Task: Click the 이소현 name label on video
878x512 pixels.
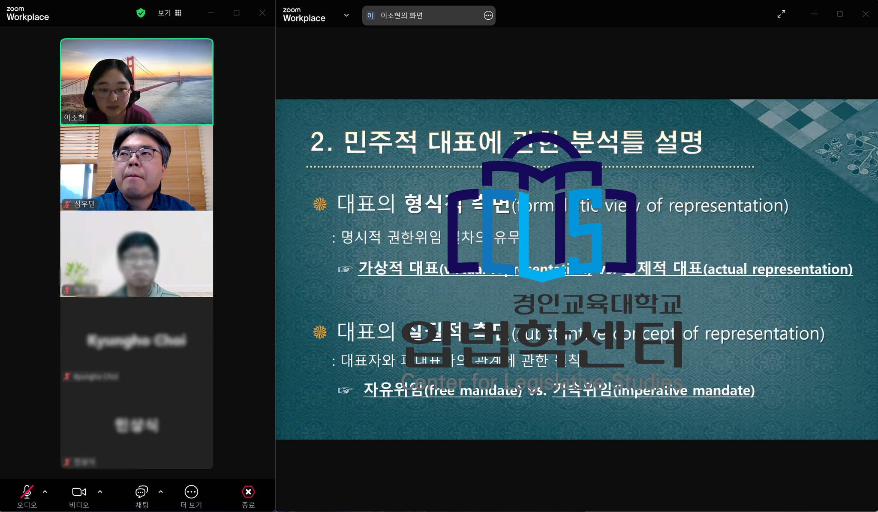Action: pos(74,117)
